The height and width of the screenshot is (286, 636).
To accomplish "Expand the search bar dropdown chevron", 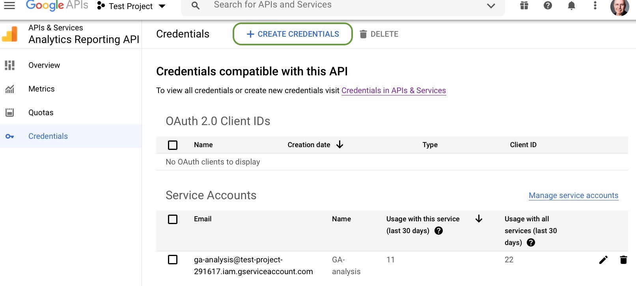I will tap(491, 6).
